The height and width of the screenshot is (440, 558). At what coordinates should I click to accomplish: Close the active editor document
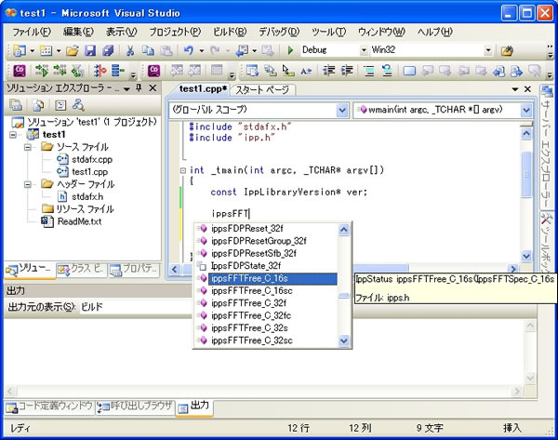(x=527, y=89)
